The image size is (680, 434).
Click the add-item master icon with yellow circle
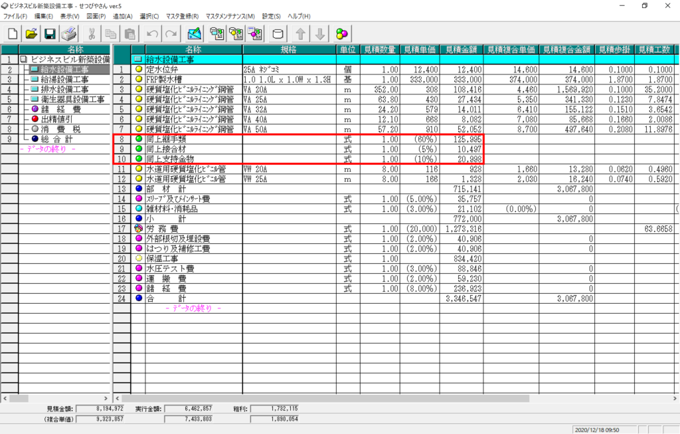tap(236, 34)
